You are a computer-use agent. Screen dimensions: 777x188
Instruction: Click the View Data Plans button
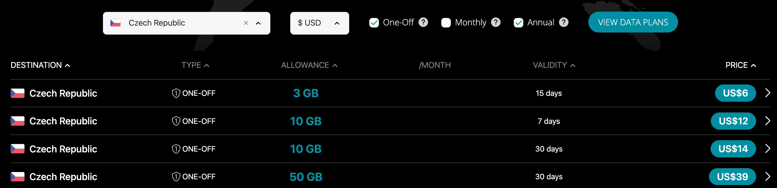point(633,22)
